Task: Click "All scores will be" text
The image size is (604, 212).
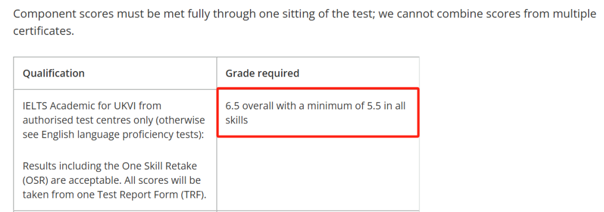Action: coord(165,180)
